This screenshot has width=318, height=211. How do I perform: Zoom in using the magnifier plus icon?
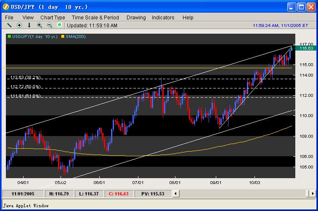[40, 25]
